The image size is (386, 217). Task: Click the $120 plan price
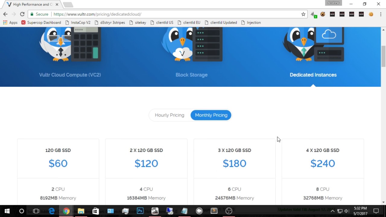pyautogui.click(x=146, y=163)
